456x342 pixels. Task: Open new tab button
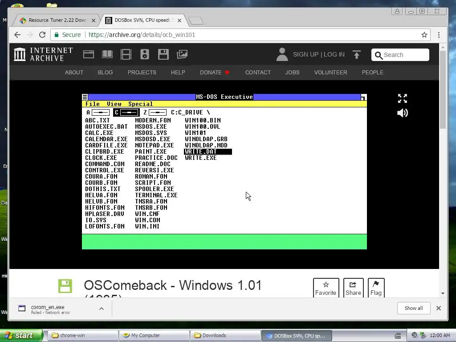pos(196,20)
